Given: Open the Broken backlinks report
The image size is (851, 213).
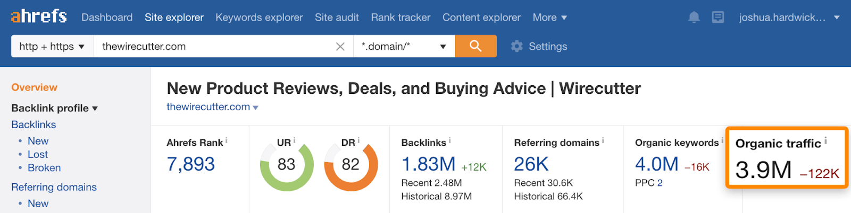Looking at the screenshot, I should (44, 168).
